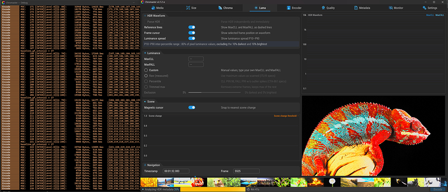The image size is (448, 192).
Task: Click the blue frame cursor marker on filmstrip
Action: point(195,177)
